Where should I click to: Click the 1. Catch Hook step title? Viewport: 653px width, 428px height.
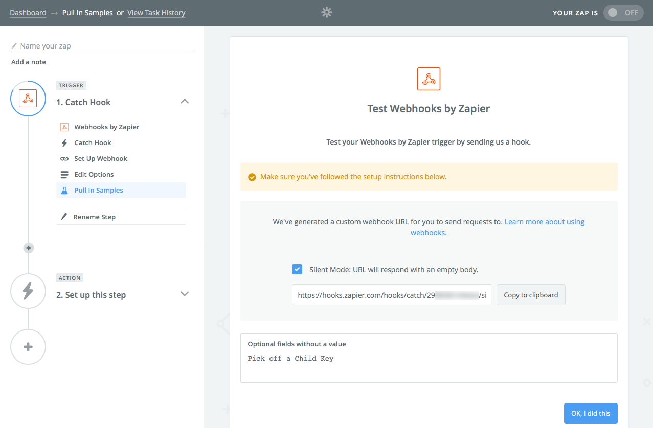click(83, 102)
